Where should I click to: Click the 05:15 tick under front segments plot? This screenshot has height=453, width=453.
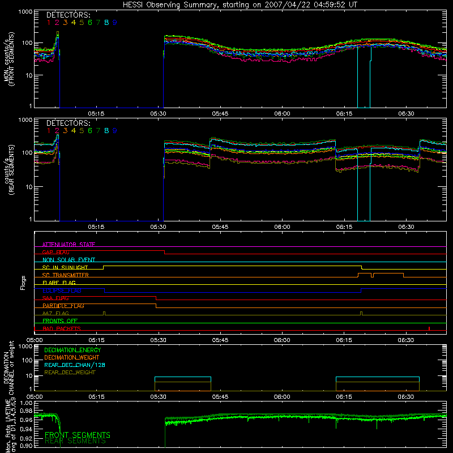96,114
